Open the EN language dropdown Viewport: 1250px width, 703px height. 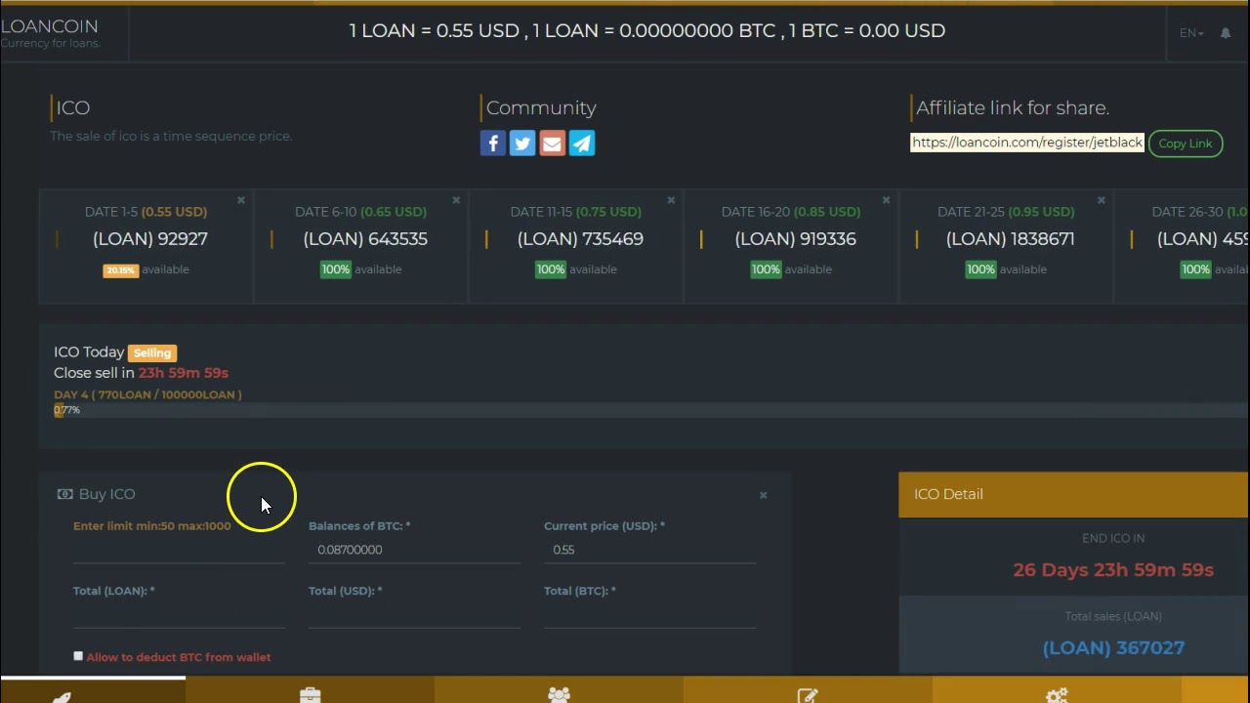1191,33
